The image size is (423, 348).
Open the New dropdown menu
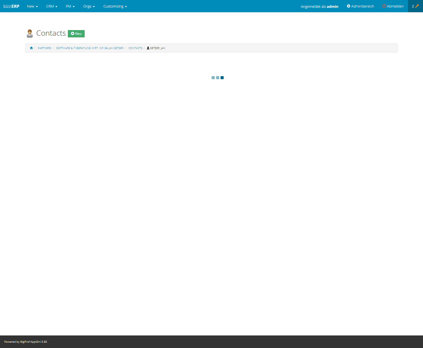(x=32, y=6)
